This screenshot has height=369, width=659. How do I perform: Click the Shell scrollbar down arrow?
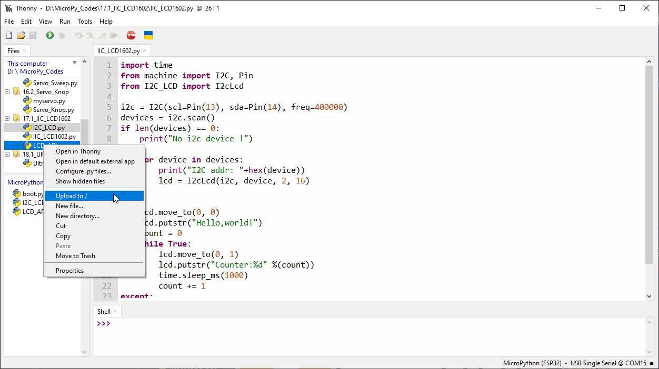point(649,351)
